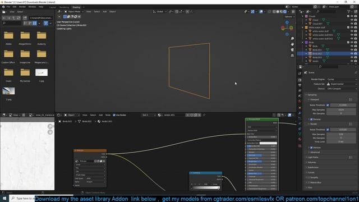
Task: Select the 2.png image thumbnail in file browser
Action: tap(8, 91)
